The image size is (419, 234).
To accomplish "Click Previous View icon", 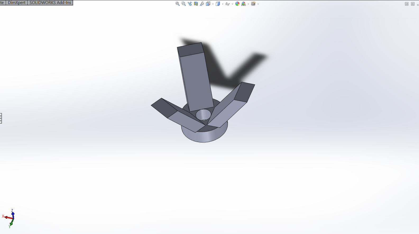I will point(190,4).
